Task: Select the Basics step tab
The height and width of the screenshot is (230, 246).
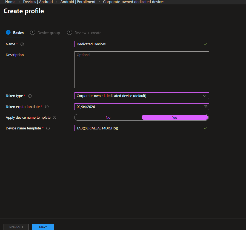Action: point(18,33)
